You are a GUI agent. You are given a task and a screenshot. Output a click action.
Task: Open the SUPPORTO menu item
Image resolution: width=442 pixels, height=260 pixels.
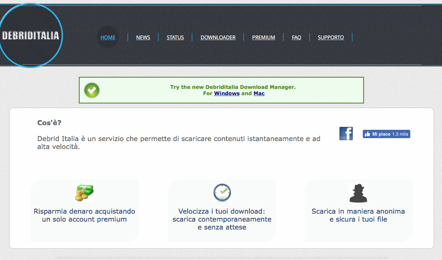coord(331,37)
